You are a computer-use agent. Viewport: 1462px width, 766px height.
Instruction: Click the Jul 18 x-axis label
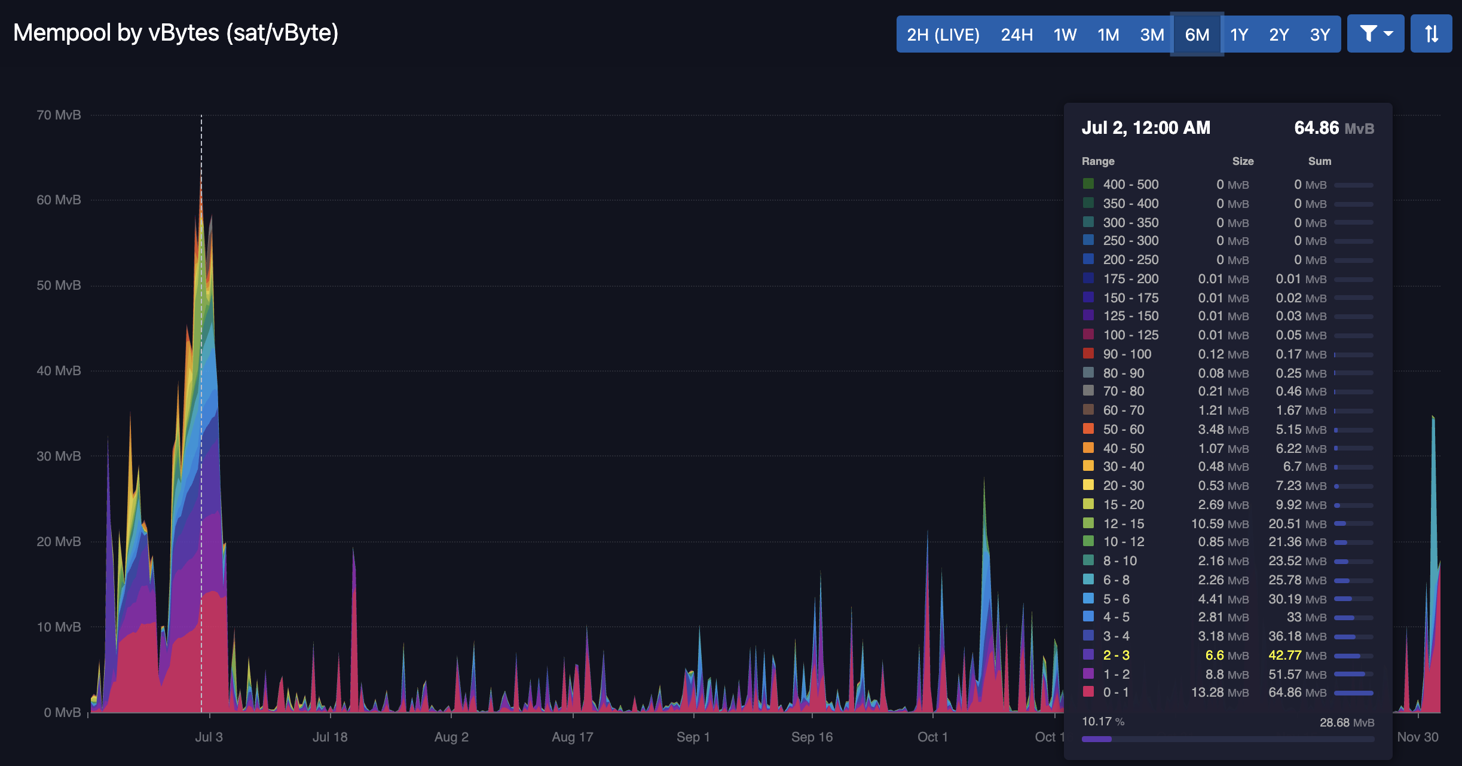330,737
